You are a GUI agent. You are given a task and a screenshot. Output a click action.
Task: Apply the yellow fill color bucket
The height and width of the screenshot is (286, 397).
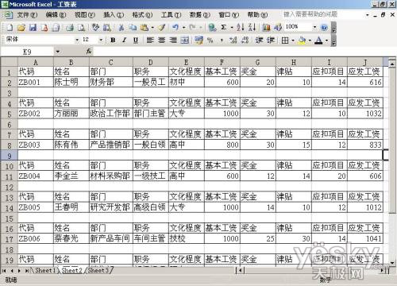click(x=302, y=41)
